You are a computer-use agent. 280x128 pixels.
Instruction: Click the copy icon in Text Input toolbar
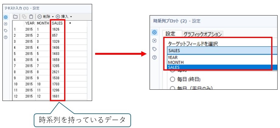(24, 16)
